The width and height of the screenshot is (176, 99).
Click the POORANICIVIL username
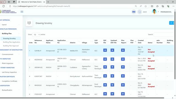166,12
